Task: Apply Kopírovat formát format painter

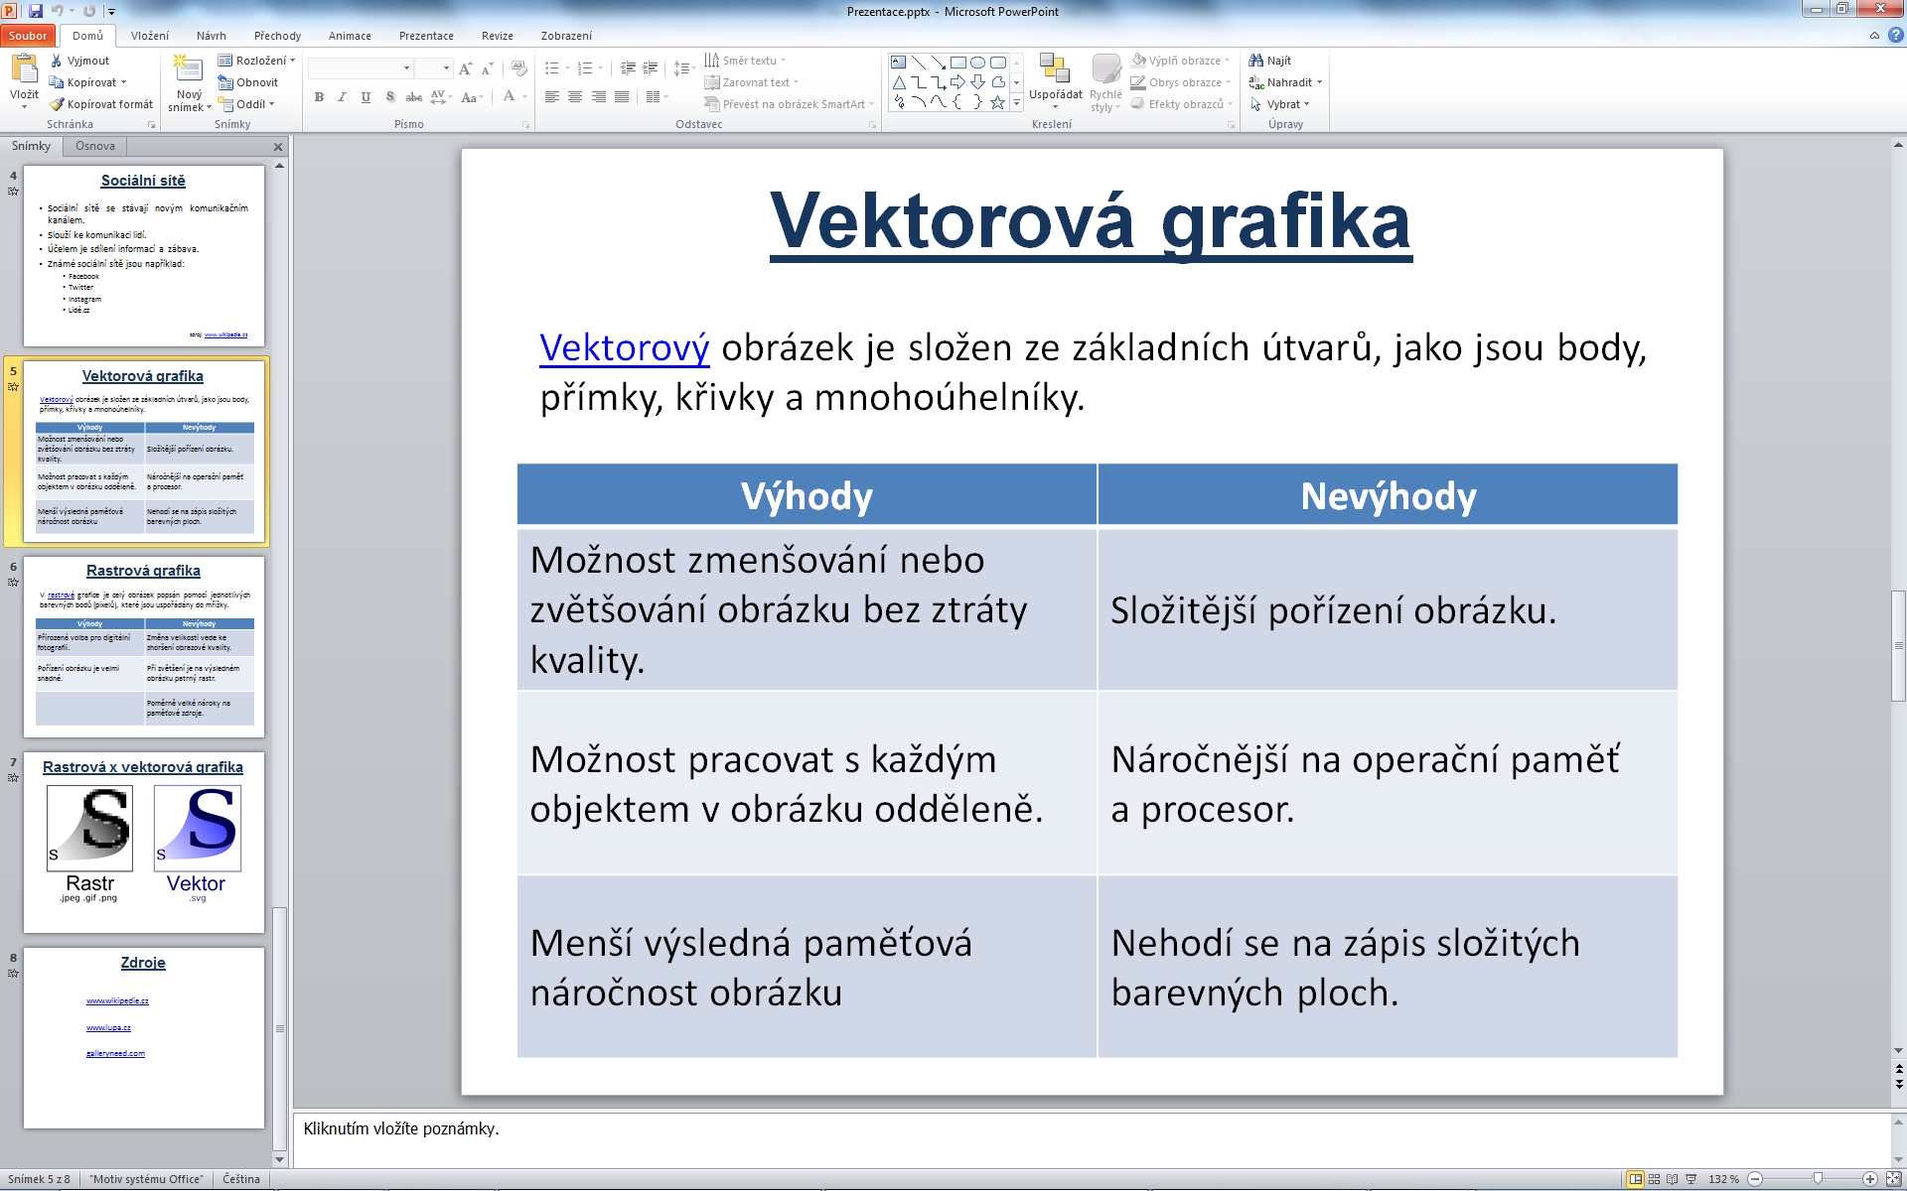Action: click(x=101, y=104)
